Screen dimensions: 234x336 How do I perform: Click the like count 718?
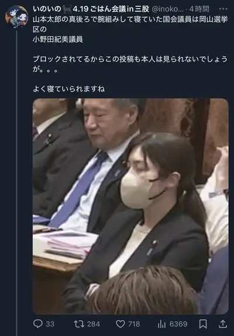click(x=134, y=324)
